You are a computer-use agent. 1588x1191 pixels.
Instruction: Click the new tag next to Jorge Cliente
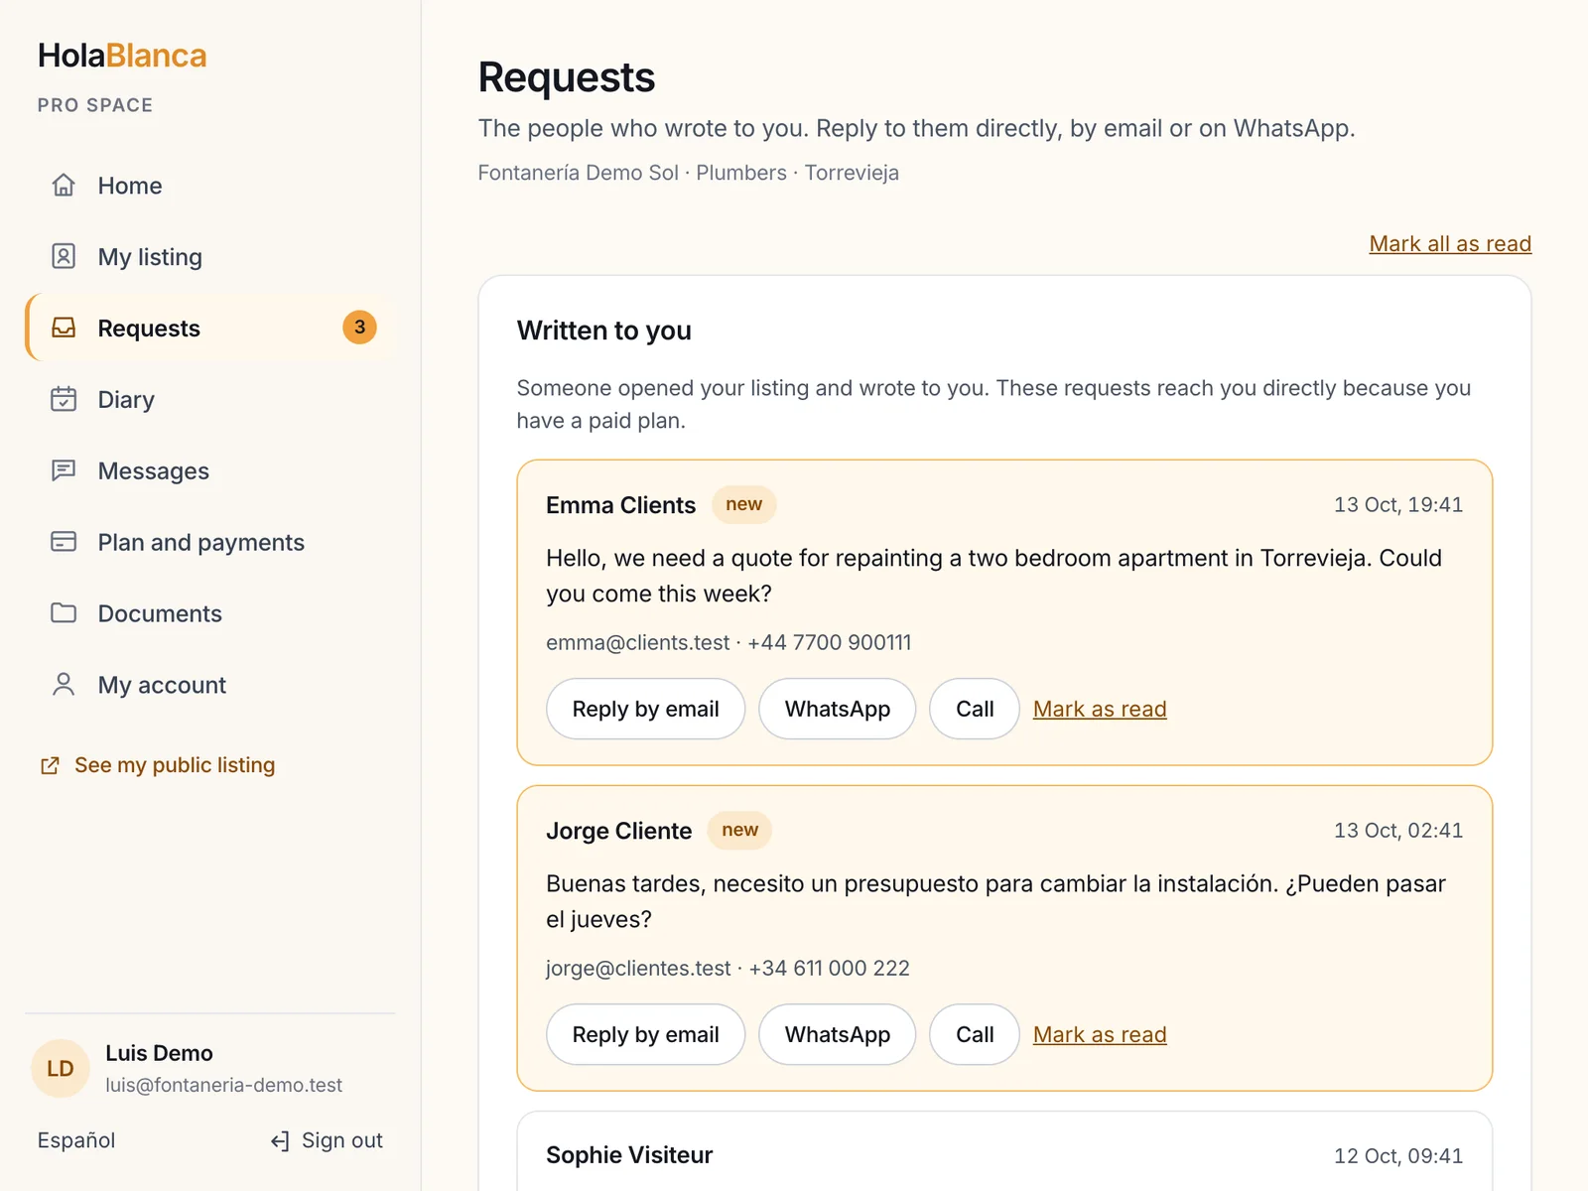[x=740, y=830]
